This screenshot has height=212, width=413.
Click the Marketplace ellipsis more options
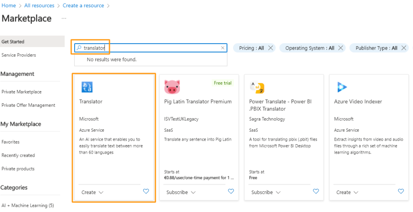(x=64, y=19)
